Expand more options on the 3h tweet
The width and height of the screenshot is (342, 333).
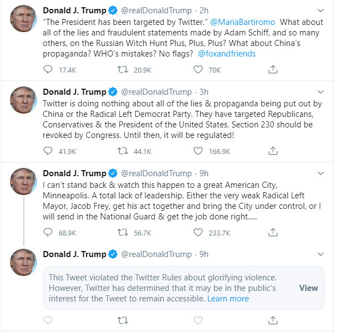320,91
